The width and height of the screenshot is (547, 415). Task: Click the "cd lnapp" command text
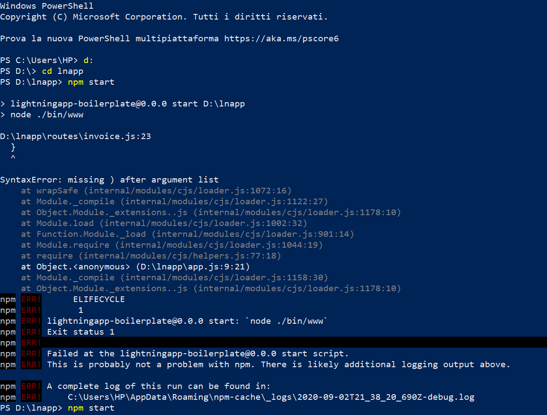point(63,71)
